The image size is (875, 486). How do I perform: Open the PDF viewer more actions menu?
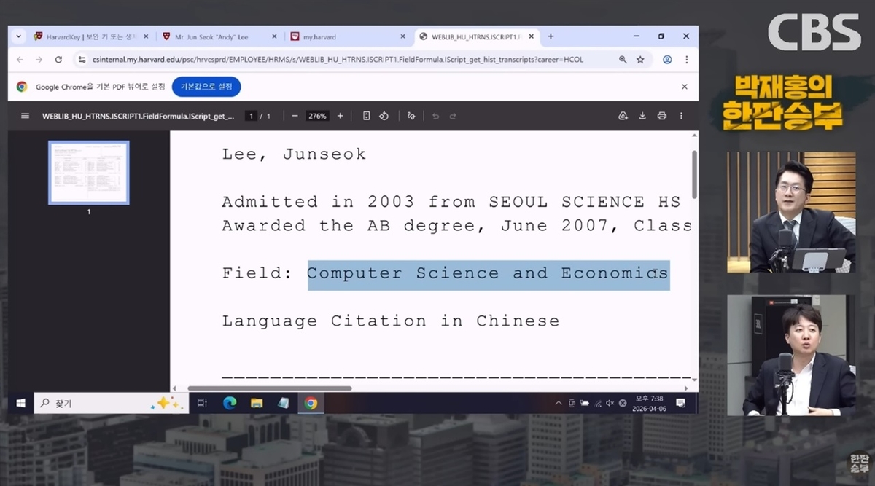pos(682,116)
